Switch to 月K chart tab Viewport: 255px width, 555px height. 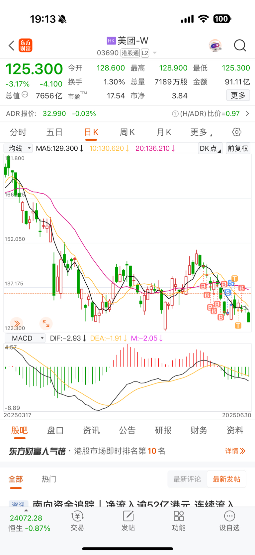coord(164,132)
